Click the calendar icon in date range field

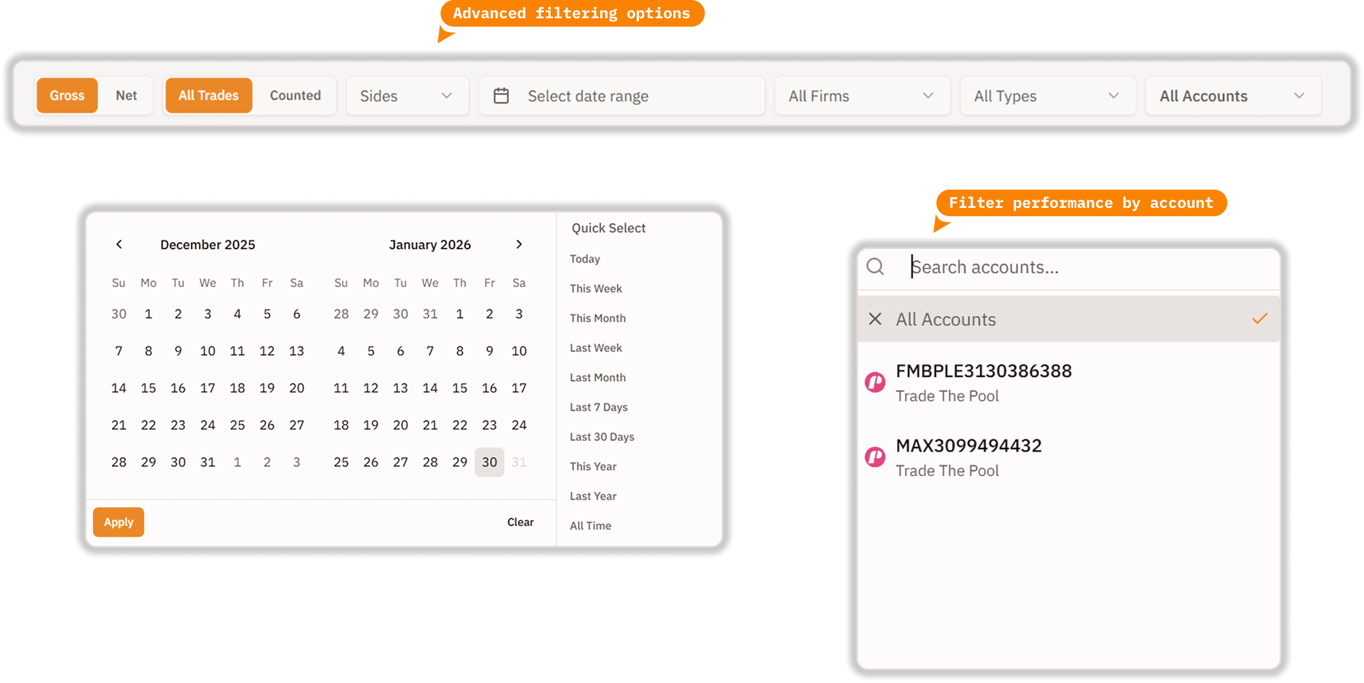[501, 96]
